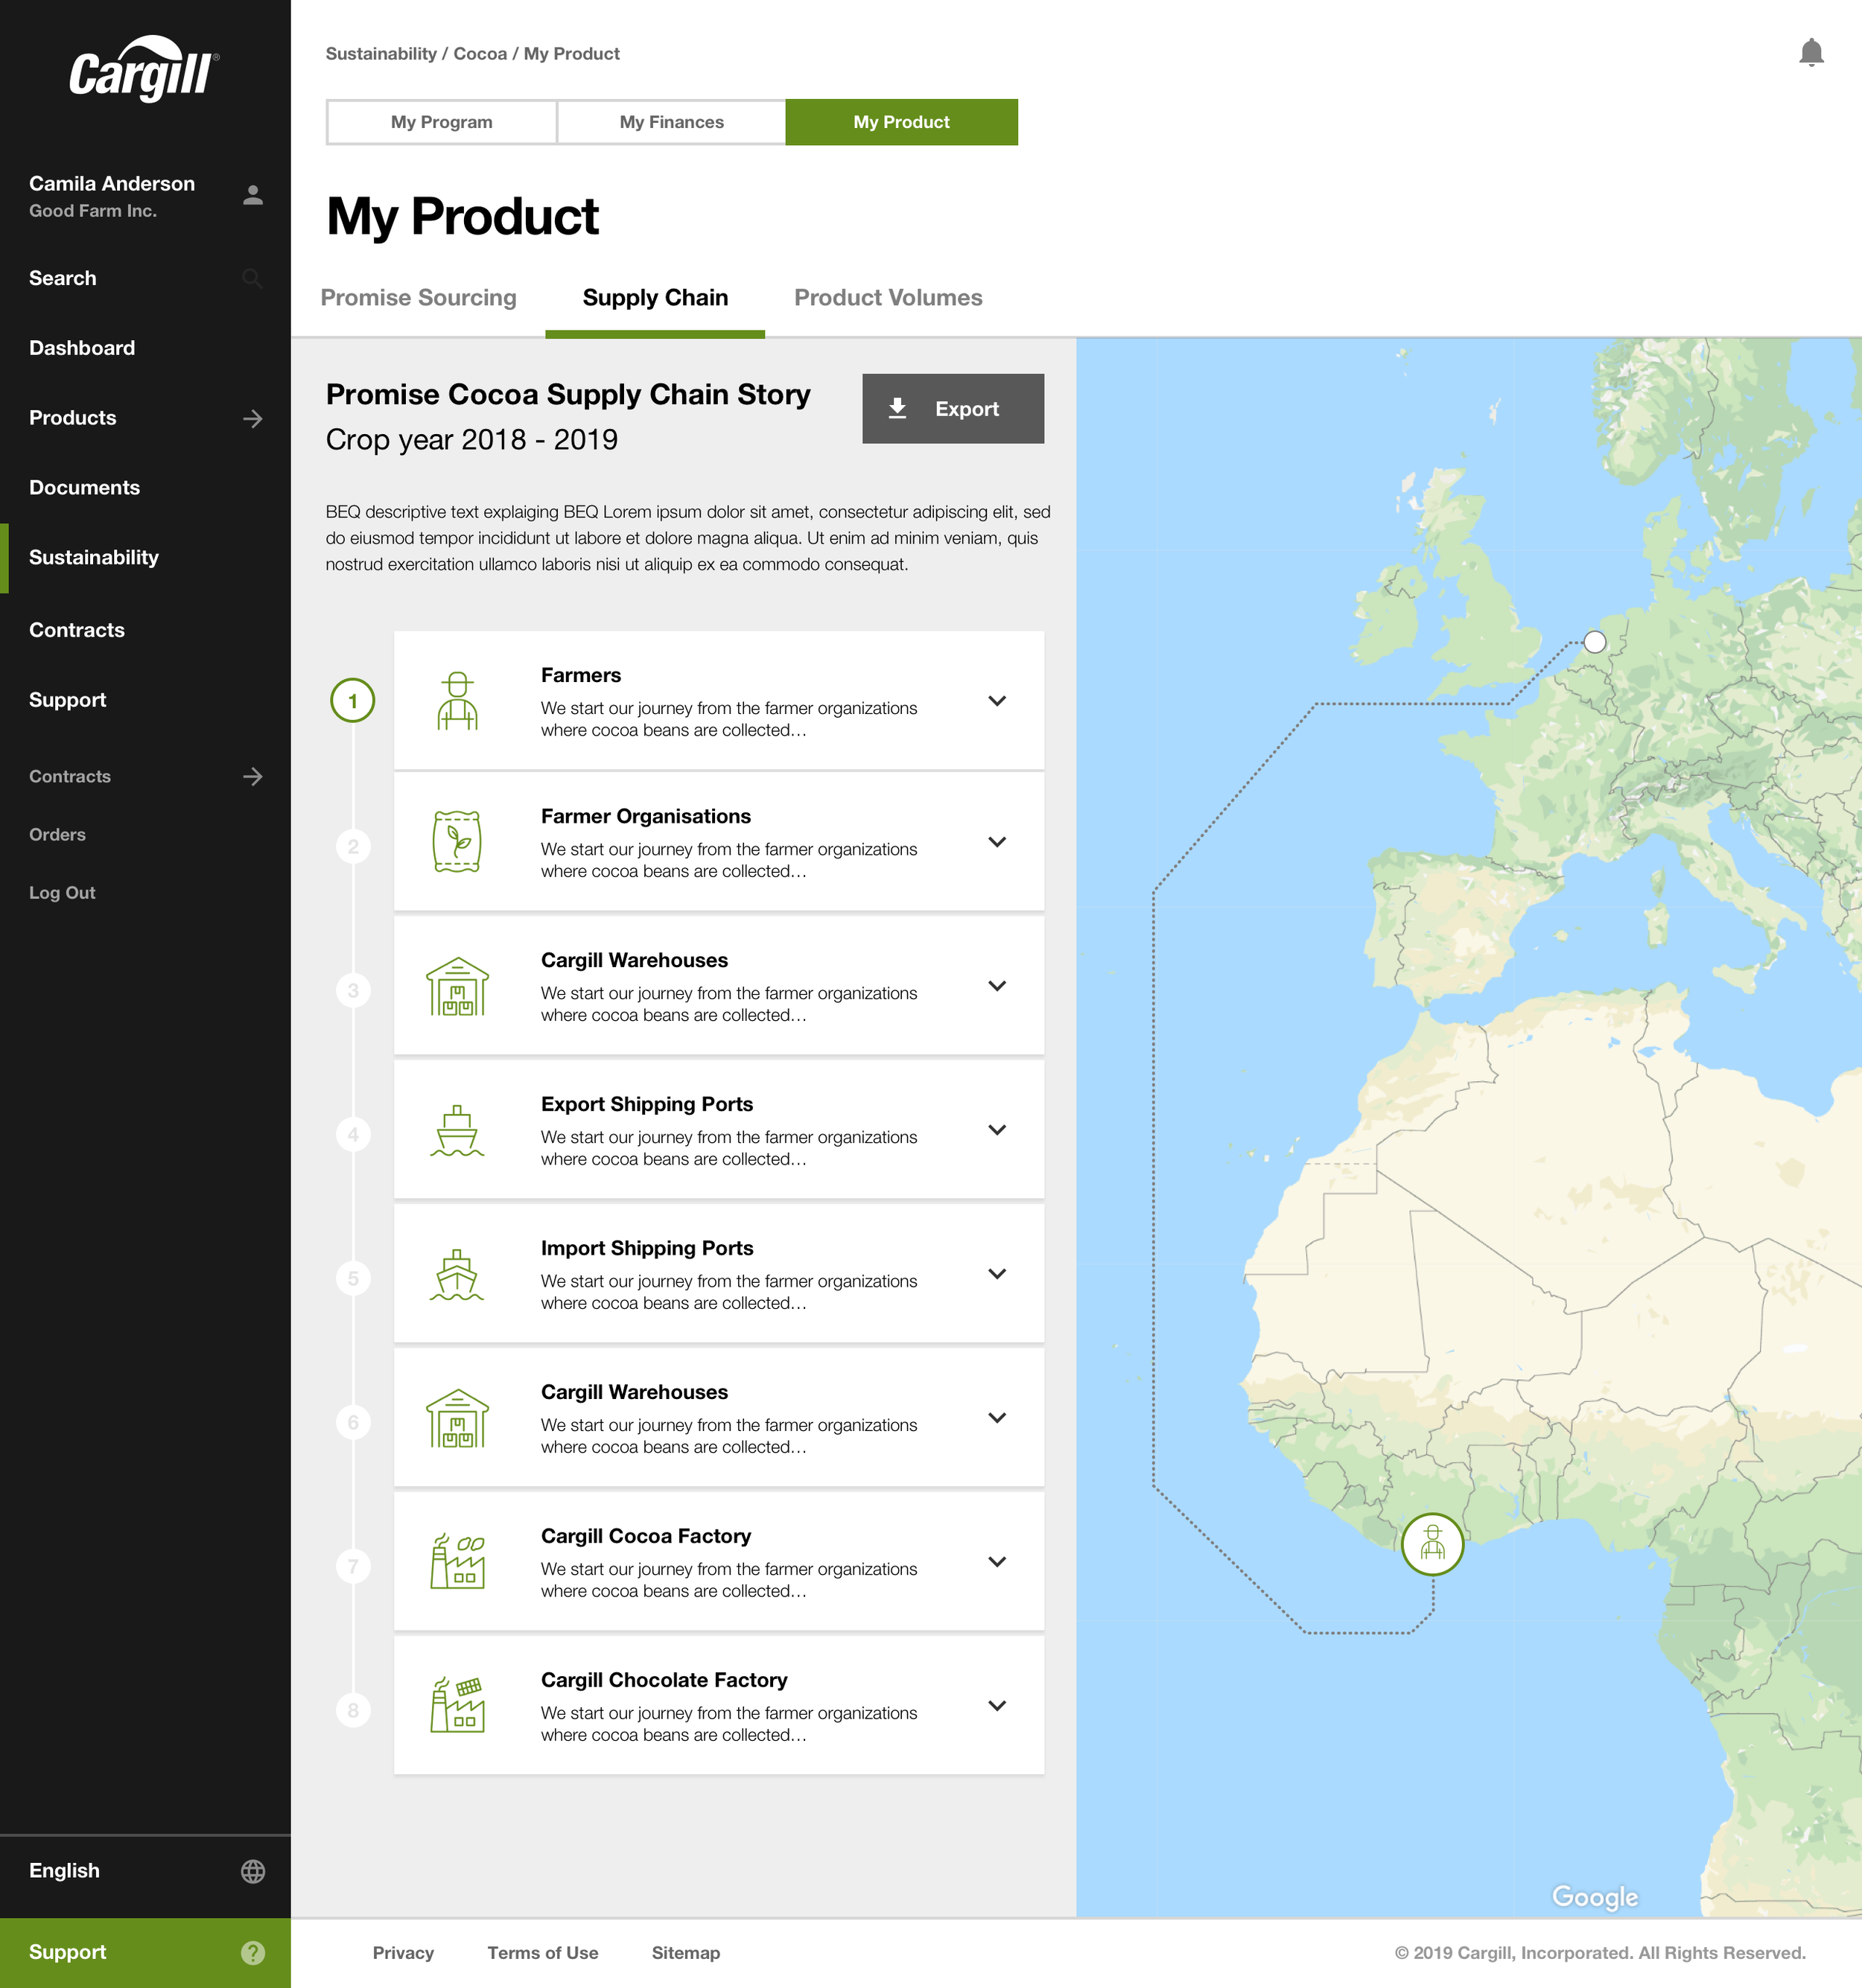Click the Export button
Viewport: 1862px width, 1988px height.
pos(953,409)
